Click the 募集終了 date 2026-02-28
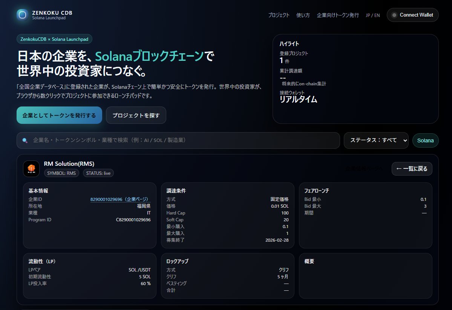452x310 pixels. click(277, 240)
